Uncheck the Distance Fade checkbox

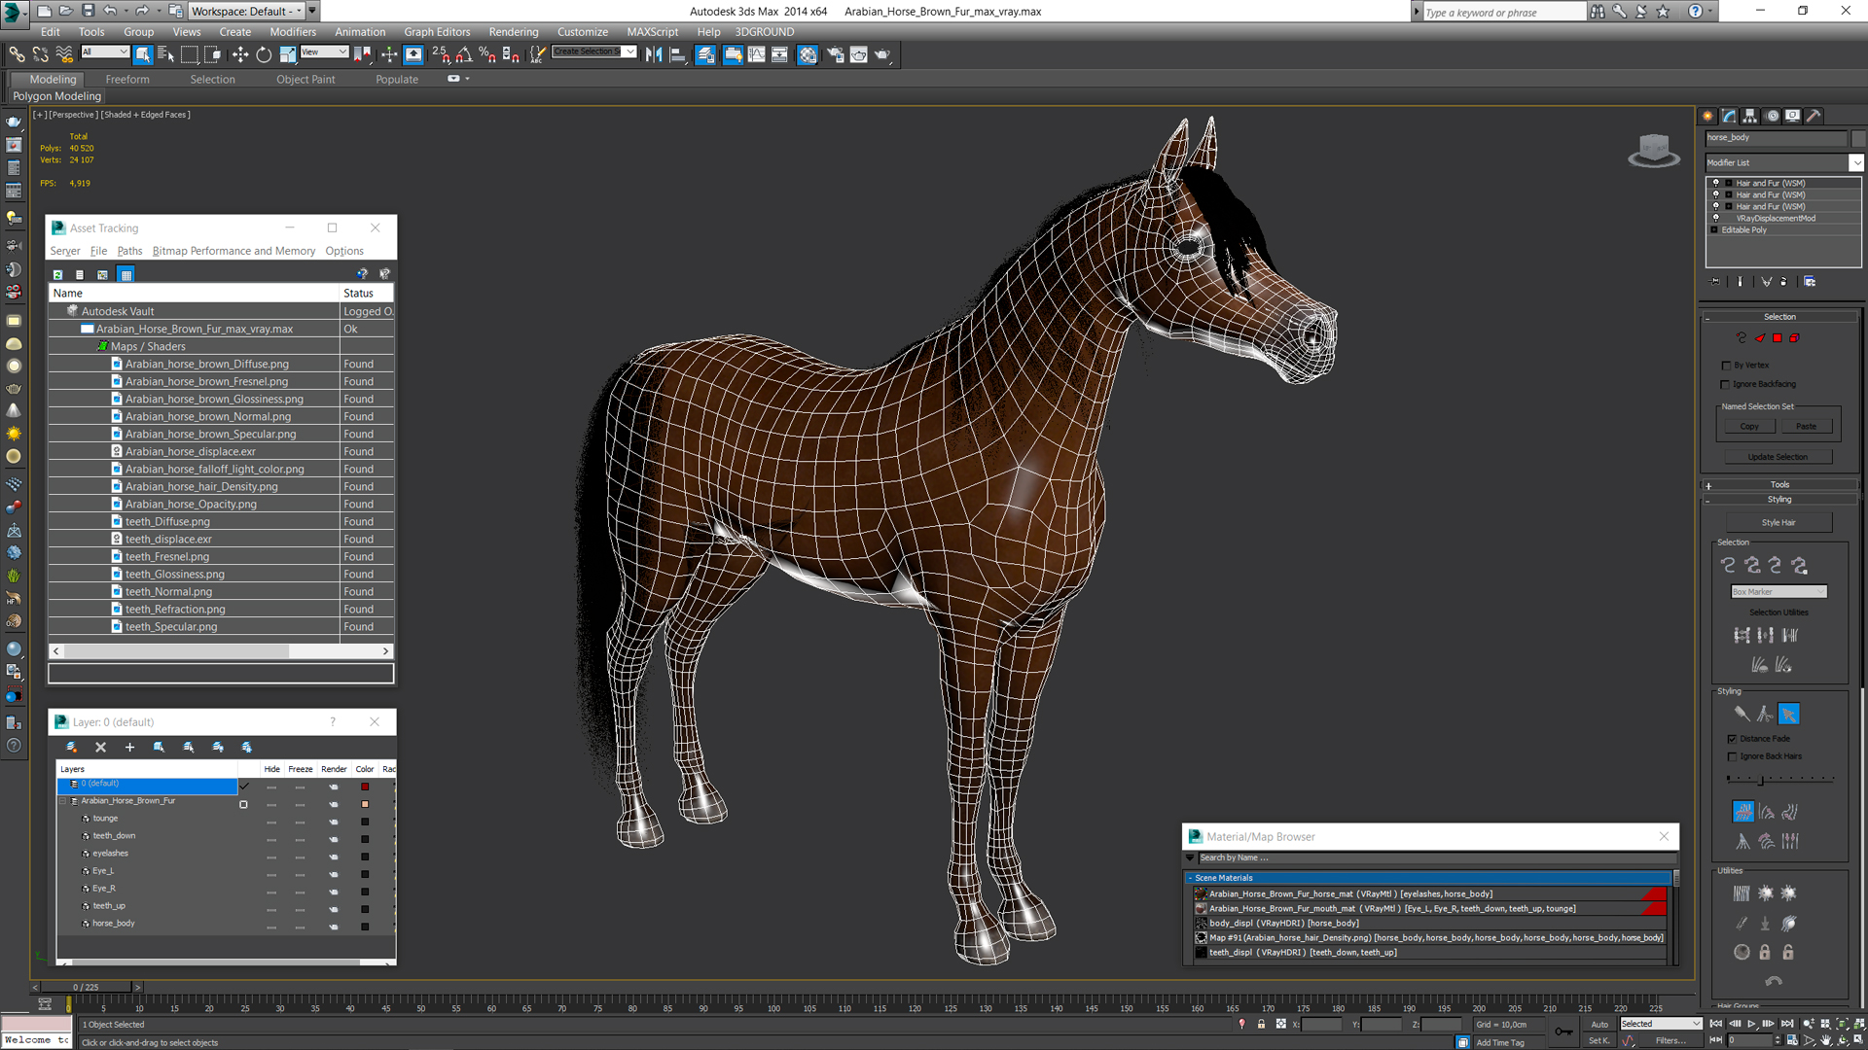pyautogui.click(x=1732, y=739)
